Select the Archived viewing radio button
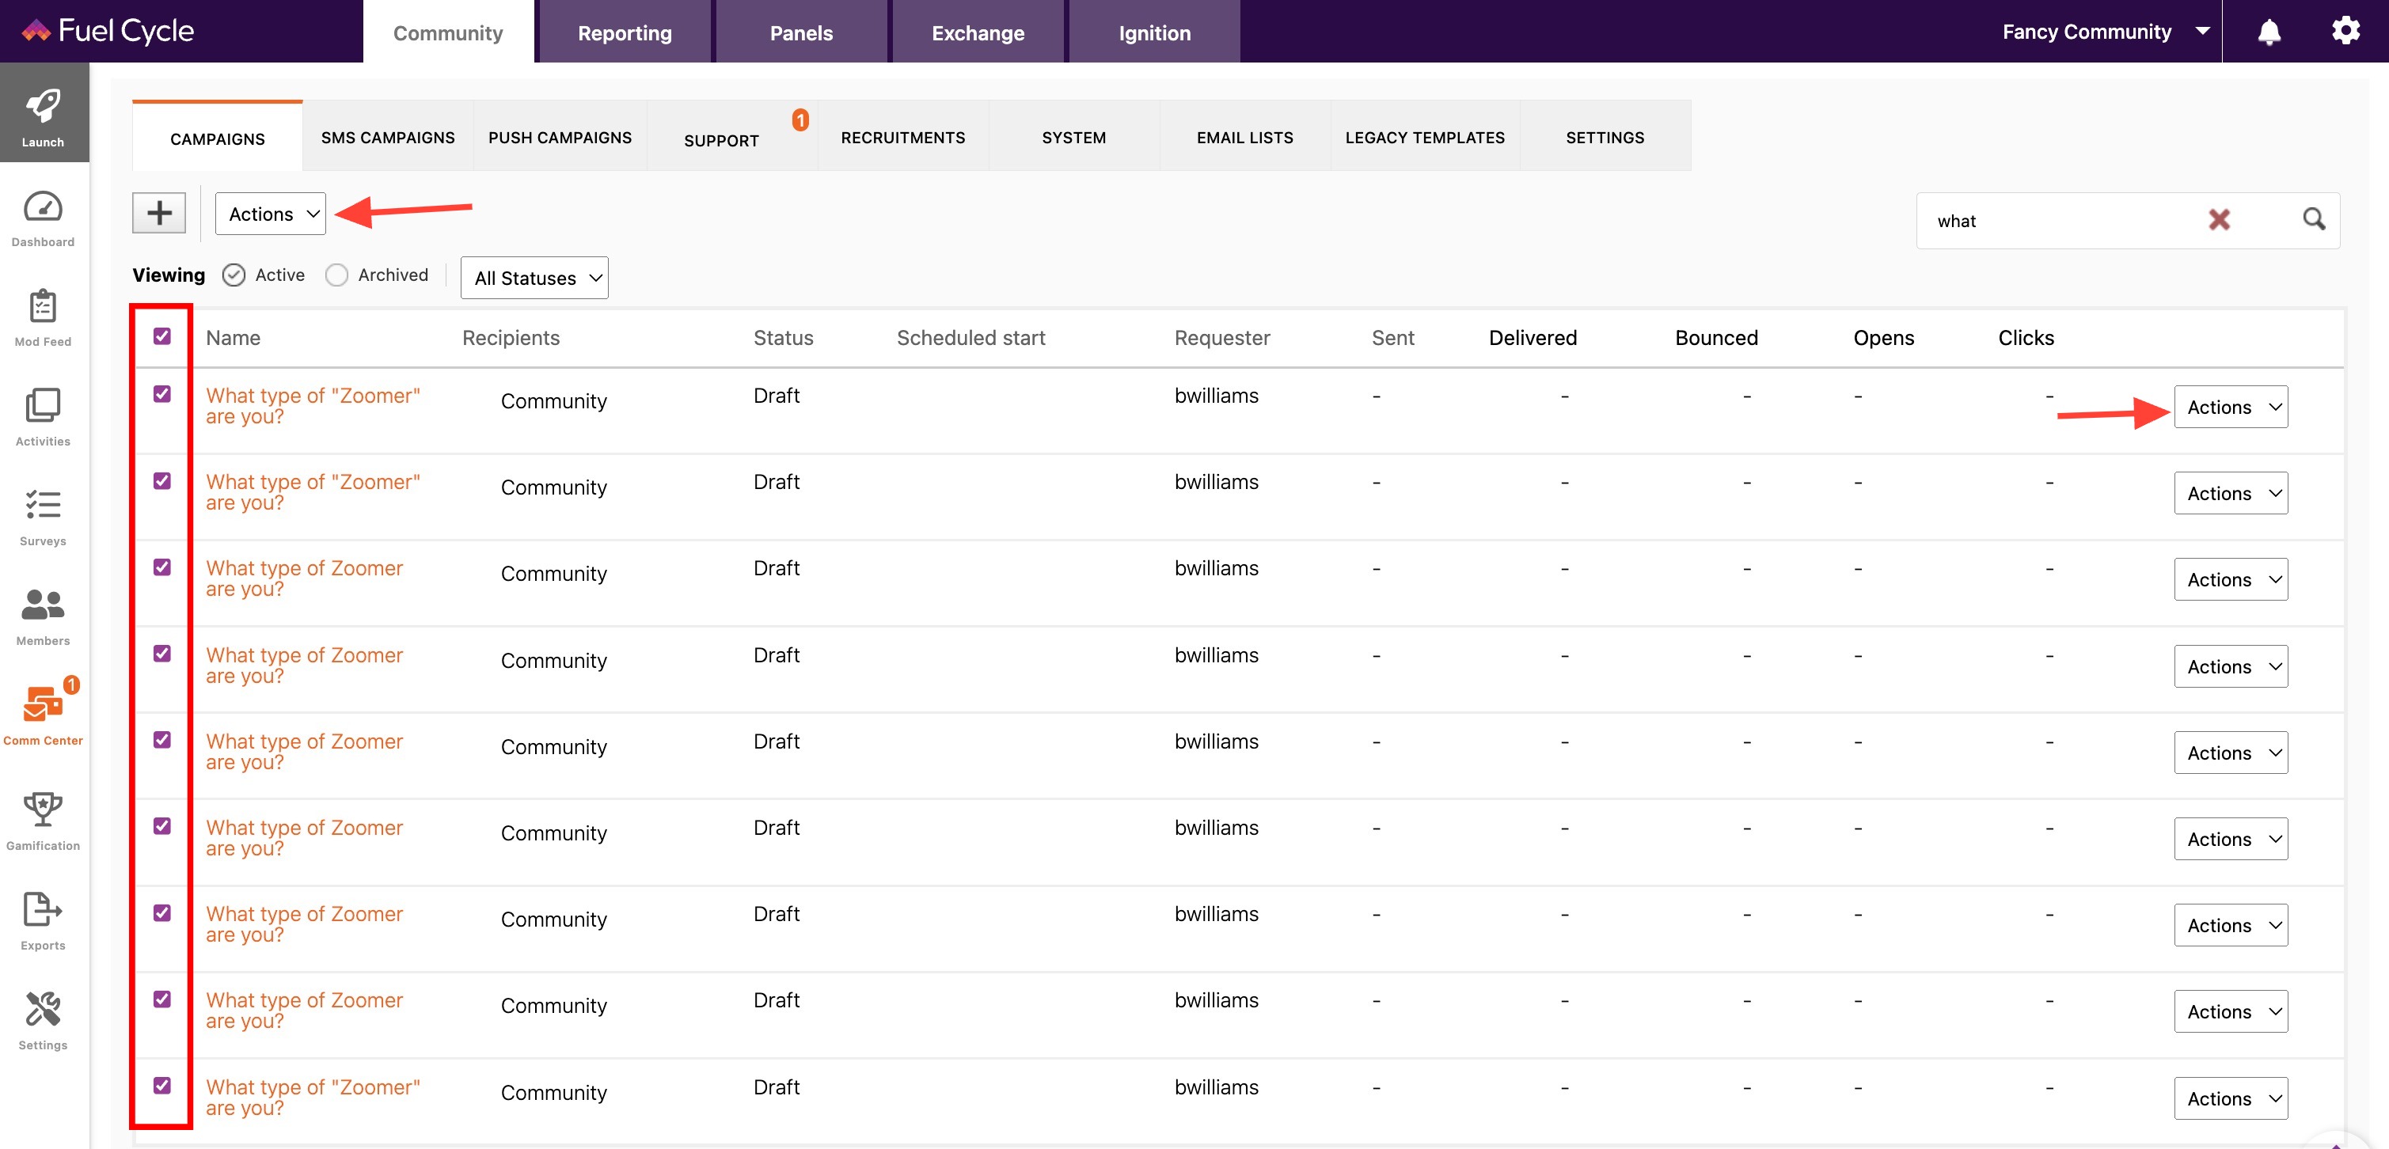Image resolution: width=2389 pixels, height=1149 pixels. [336, 275]
